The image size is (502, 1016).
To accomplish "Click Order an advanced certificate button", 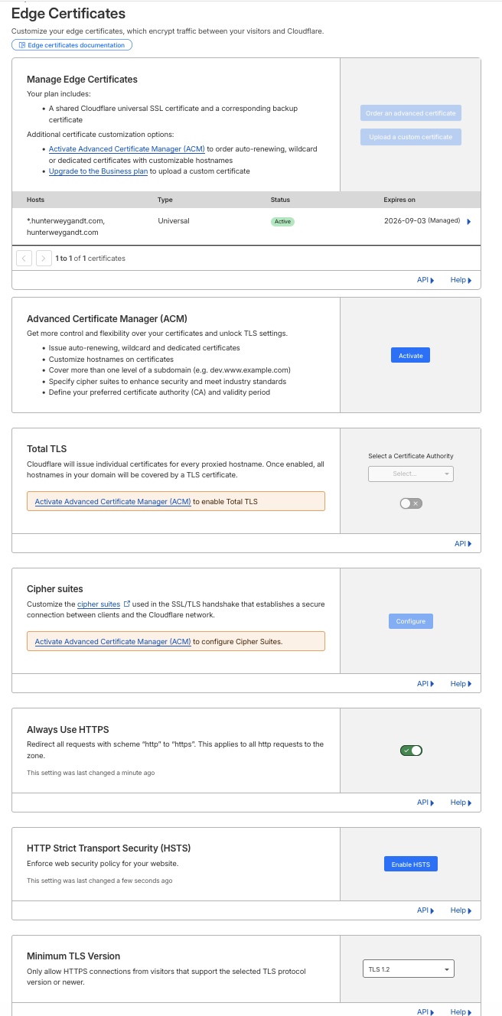I will click(x=411, y=113).
